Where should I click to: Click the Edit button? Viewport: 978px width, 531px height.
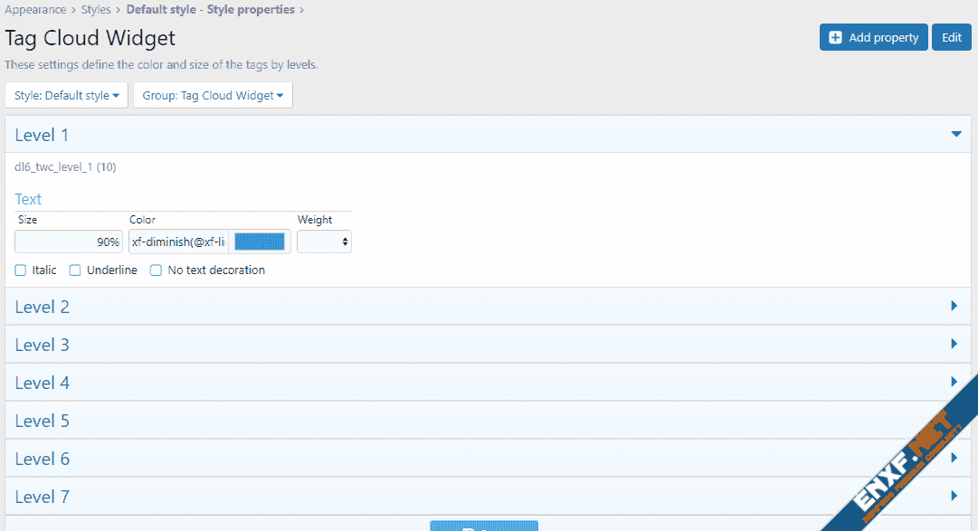coord(951,37)
